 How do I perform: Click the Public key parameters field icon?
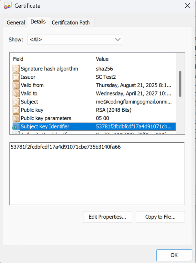coord(16,118)
